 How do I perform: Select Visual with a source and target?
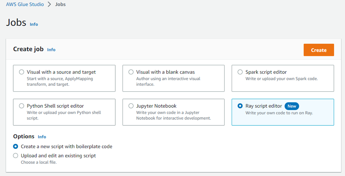click(21, 72)
